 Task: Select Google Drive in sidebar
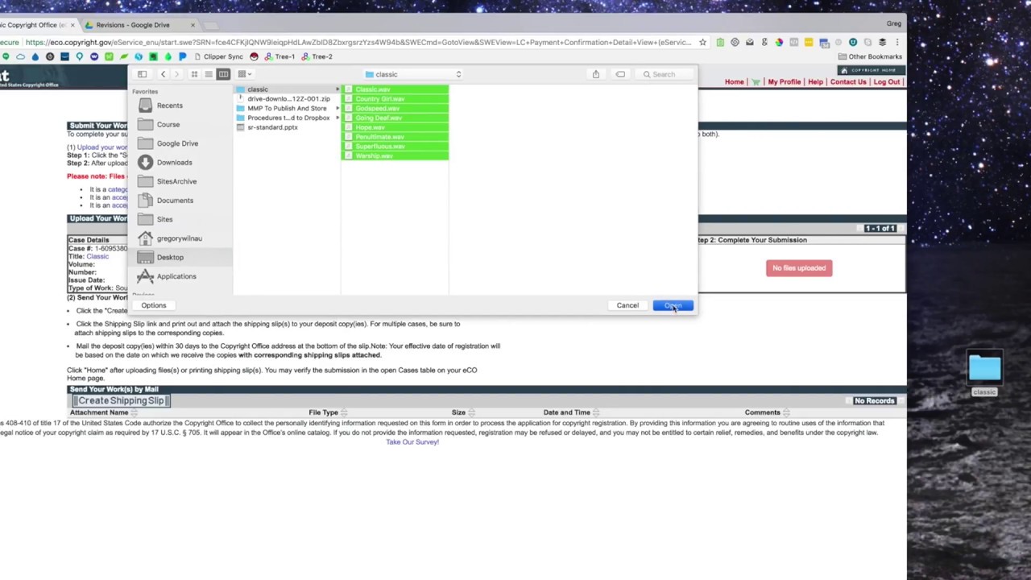tap(177, 143)
